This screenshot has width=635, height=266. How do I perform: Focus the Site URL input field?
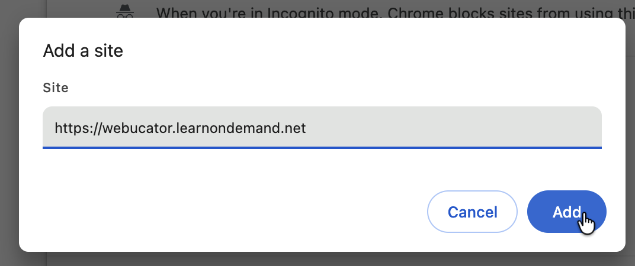point(322,127)
